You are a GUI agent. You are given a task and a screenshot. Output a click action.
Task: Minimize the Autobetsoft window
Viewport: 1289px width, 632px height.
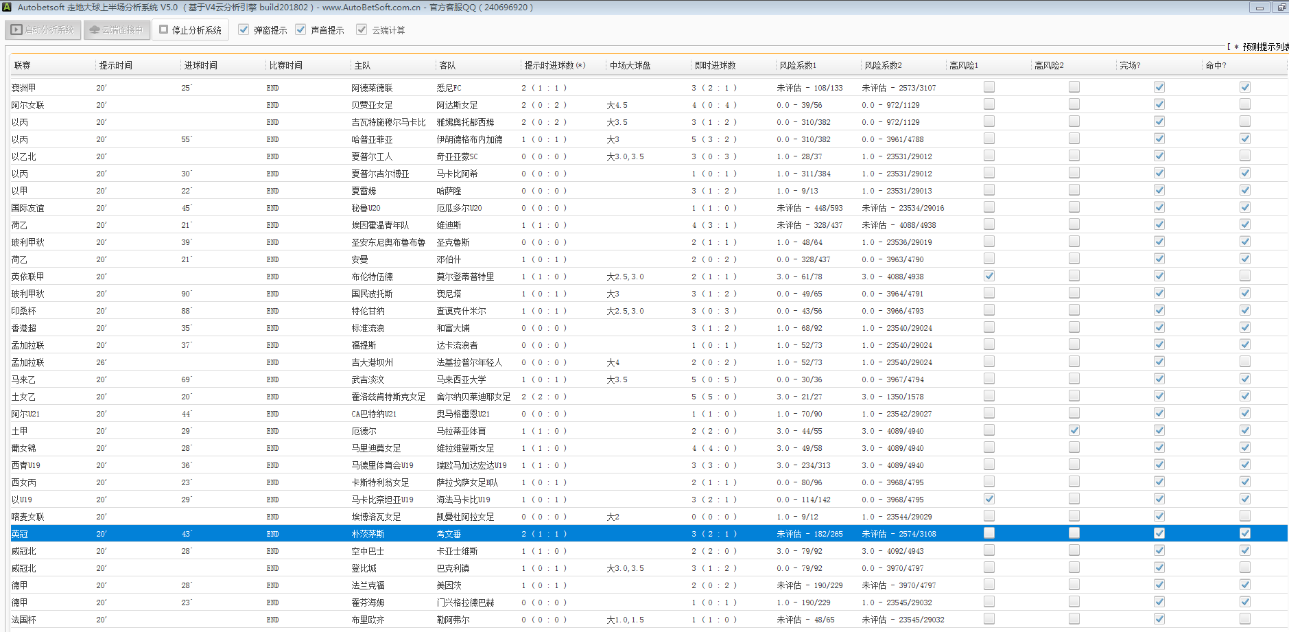pos(1260,8)
